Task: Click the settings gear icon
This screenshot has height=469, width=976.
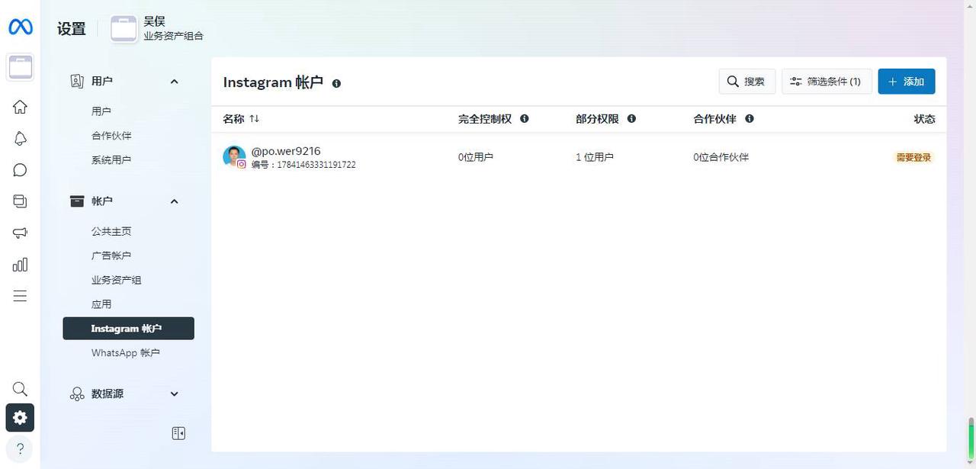Action: 21,417
